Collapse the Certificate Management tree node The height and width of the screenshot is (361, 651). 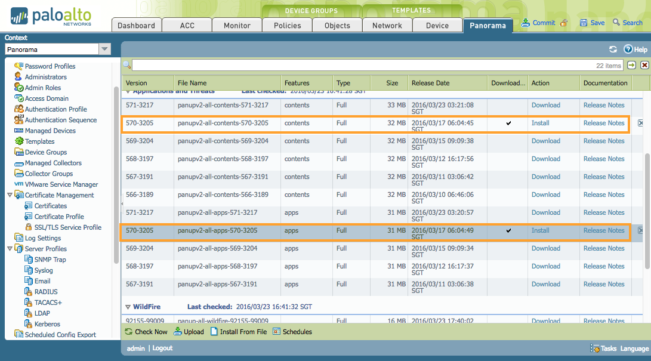click(10, 195)
